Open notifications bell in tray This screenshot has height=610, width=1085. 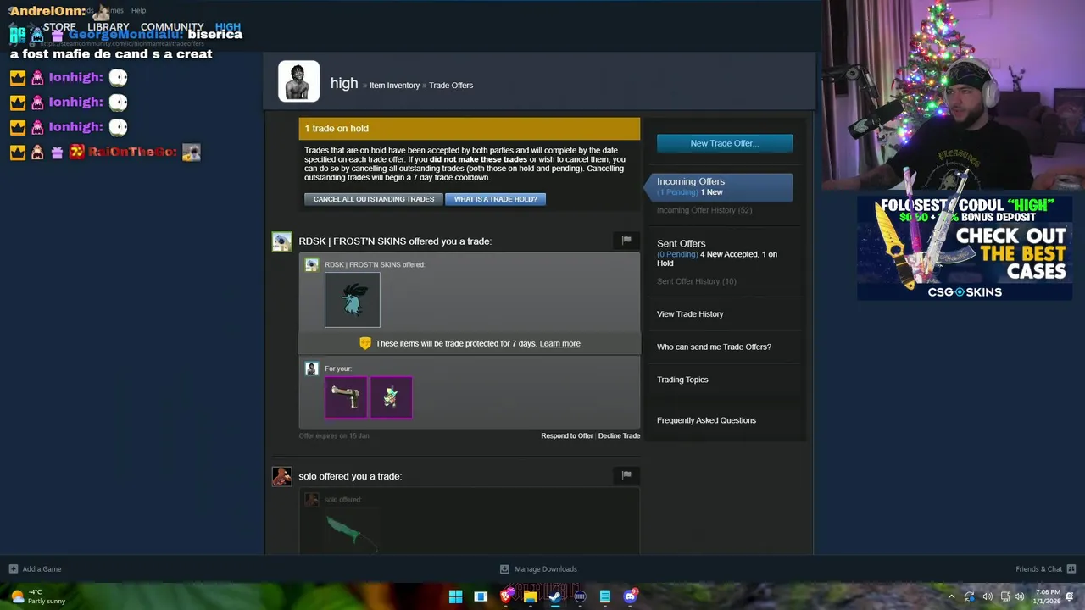tap(1071, 596)
